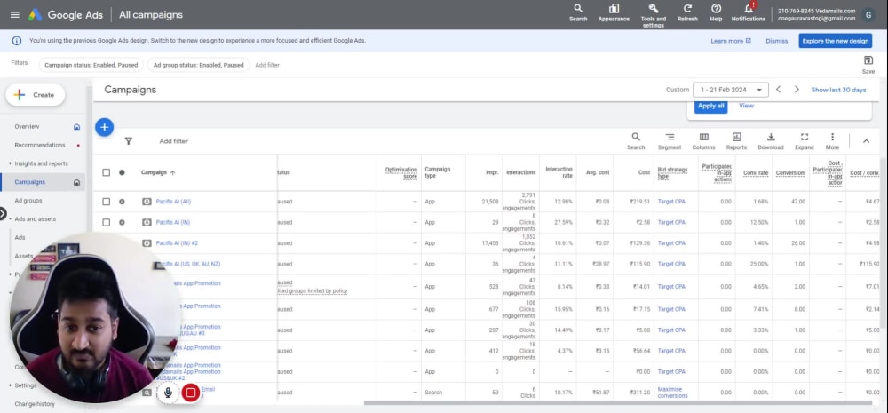The image size is (888, 413).
Task: Open the Segment tool
Action: (x=670, y=141)
